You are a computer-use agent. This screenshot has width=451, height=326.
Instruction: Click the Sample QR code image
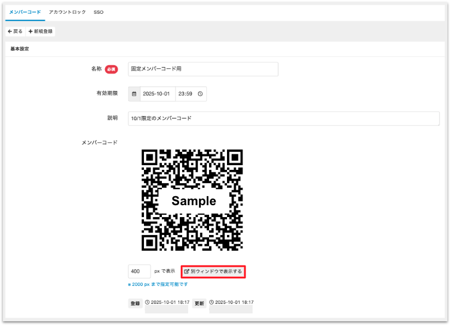click(192, 200)
